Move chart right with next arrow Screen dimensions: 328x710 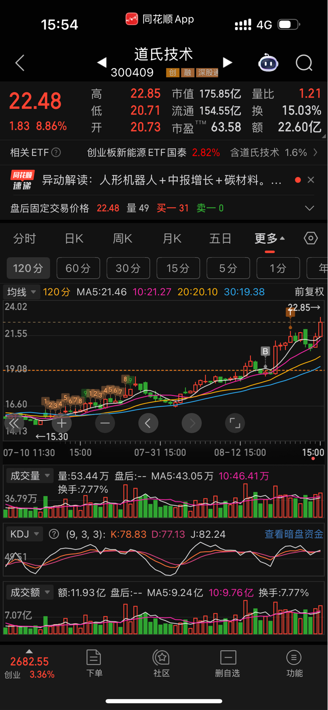coord(192,423)
